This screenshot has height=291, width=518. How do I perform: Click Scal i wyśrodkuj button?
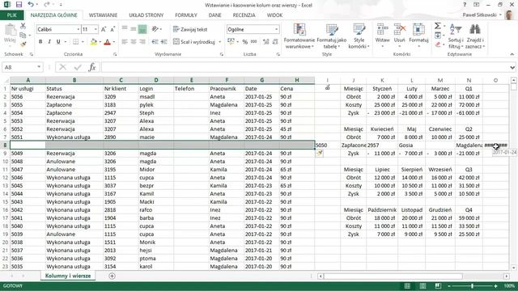[194, 42]
